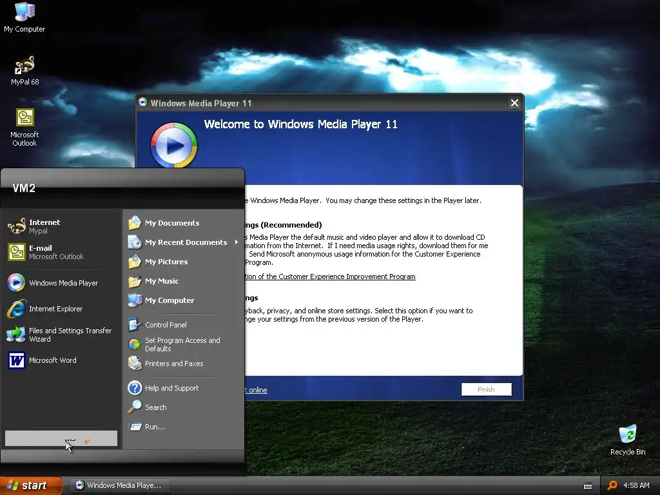Expand My Recent Documents submenu arrow
660x495 pixels.
[236, 242]
